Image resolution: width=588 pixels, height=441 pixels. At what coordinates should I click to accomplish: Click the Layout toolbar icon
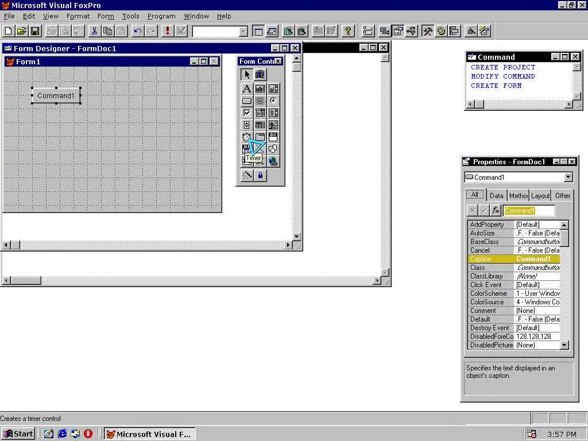[454, 31]
